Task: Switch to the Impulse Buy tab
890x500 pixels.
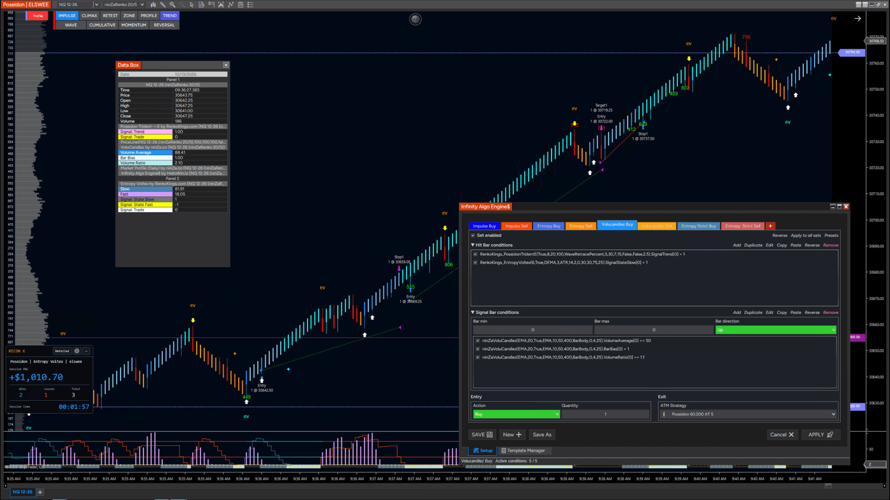Action: (484, 226)
